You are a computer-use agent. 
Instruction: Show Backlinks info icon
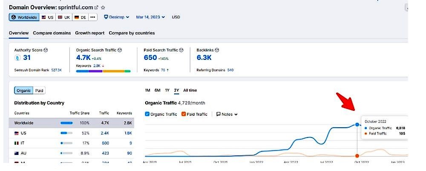217,50
